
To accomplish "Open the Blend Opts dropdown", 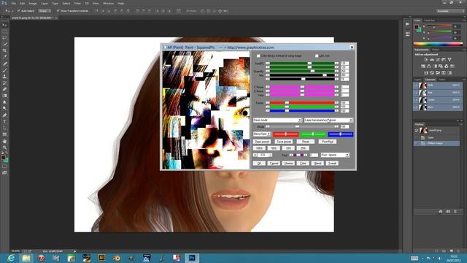I will 261,134.
